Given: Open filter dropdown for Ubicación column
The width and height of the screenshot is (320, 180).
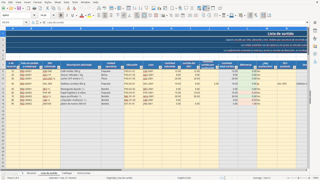Looking at the screenshot, I should [141, 67].
